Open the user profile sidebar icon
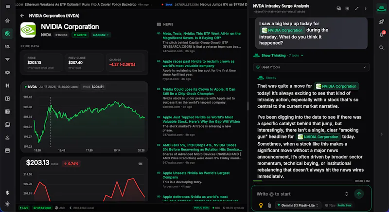The height and width of the screenshot is (212, 389). (7, 137)
